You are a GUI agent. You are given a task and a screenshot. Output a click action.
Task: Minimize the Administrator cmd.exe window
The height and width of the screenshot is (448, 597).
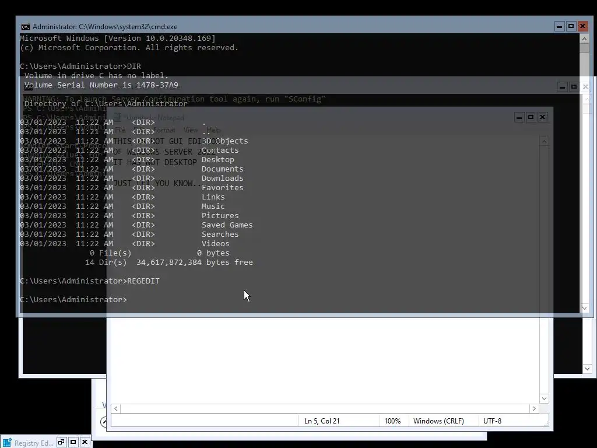point(559,26)
